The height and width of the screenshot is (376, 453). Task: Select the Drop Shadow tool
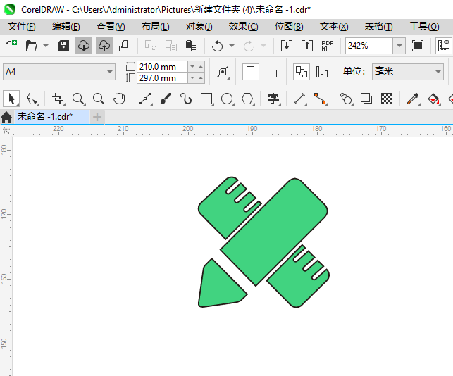[366, 99]
